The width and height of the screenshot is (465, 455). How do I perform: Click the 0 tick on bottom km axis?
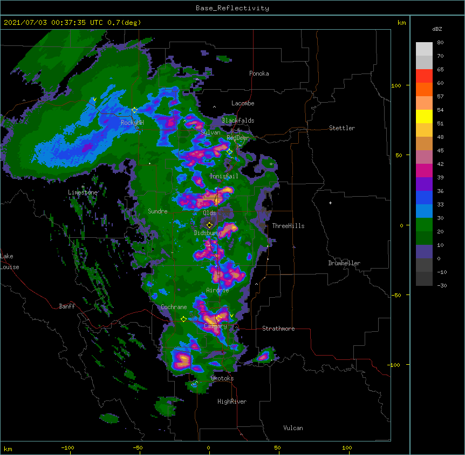[x=208, y=447]
